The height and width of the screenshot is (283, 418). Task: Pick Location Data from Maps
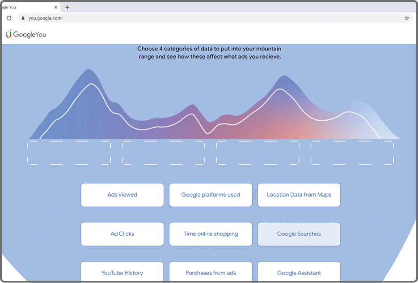click(x=299, y=195)
